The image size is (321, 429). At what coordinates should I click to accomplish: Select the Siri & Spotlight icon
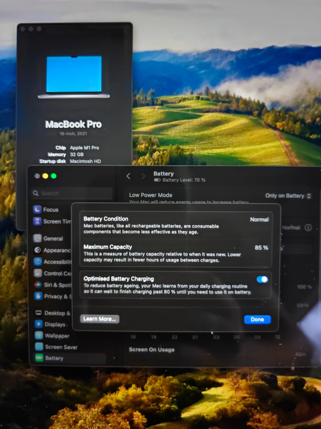[x=38, y=285]
